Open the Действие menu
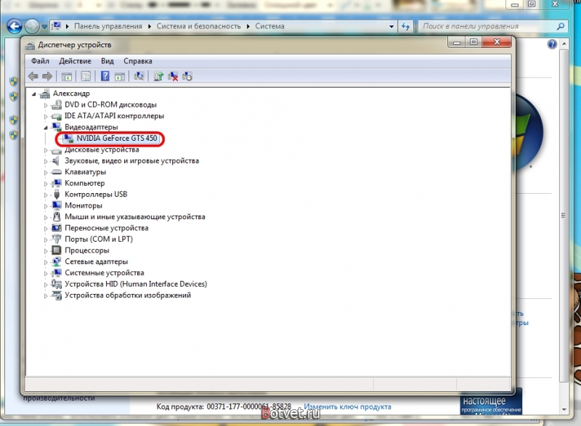This screenshot has width=581, height=426. coord(75,61)
